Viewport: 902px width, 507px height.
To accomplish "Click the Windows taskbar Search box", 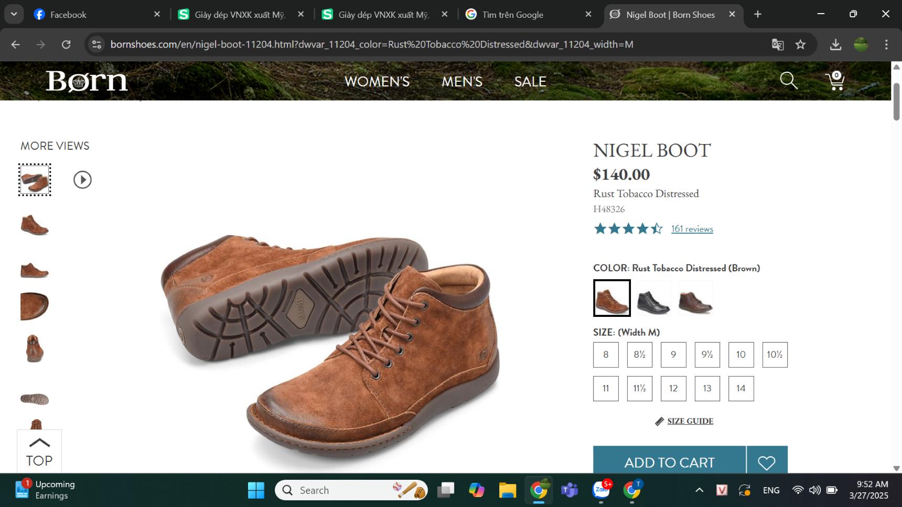I will (351, 490).
